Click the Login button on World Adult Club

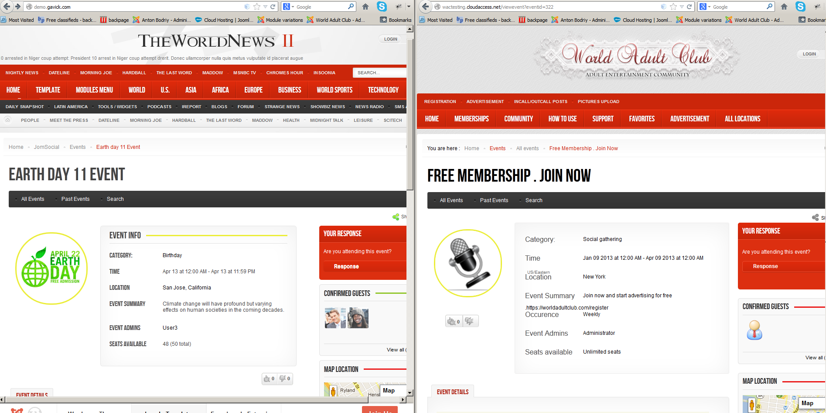(x=809, y=54)
